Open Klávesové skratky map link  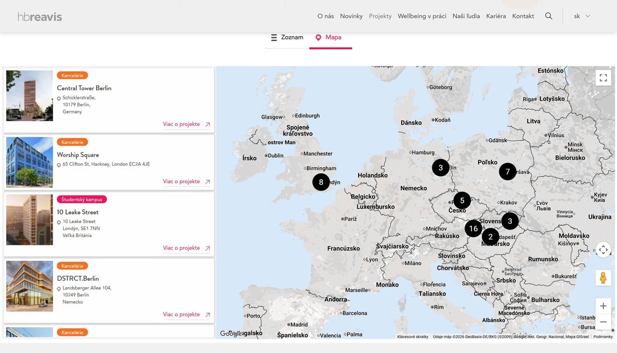click(412, 337)
